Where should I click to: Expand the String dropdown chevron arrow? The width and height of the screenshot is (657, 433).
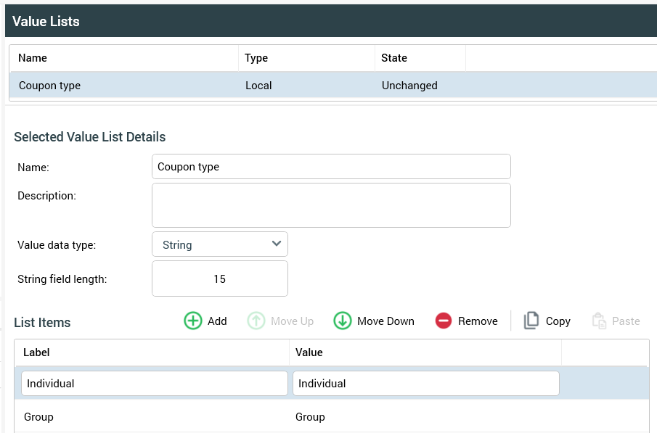[x=276, y=244]
